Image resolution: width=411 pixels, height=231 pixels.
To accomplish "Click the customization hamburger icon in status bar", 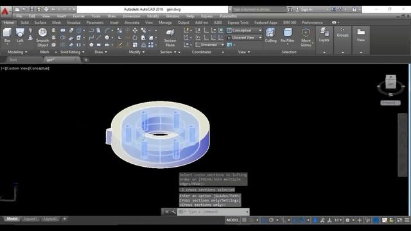I will pyautogui.click(x=407, y=220).
